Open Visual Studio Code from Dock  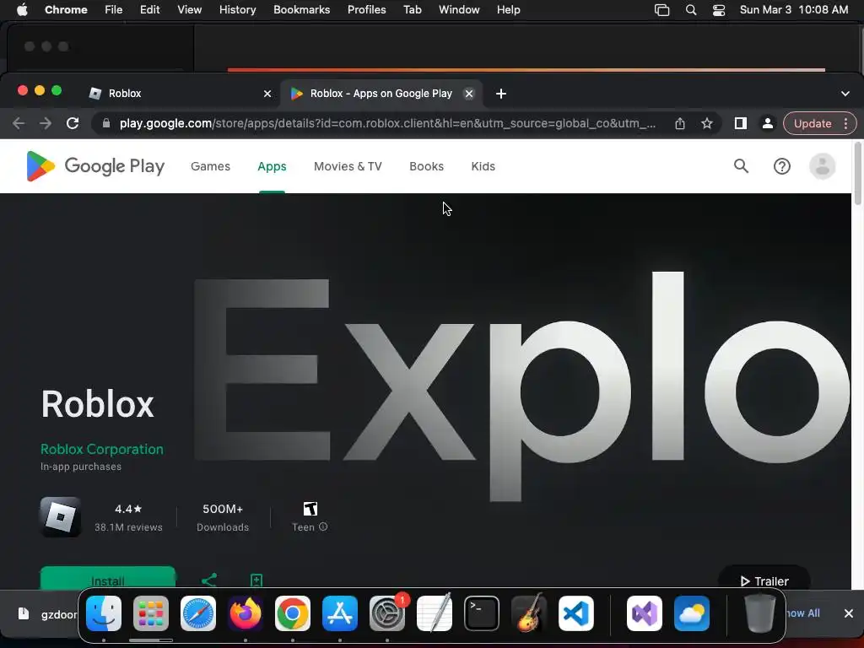click(576, 613)
